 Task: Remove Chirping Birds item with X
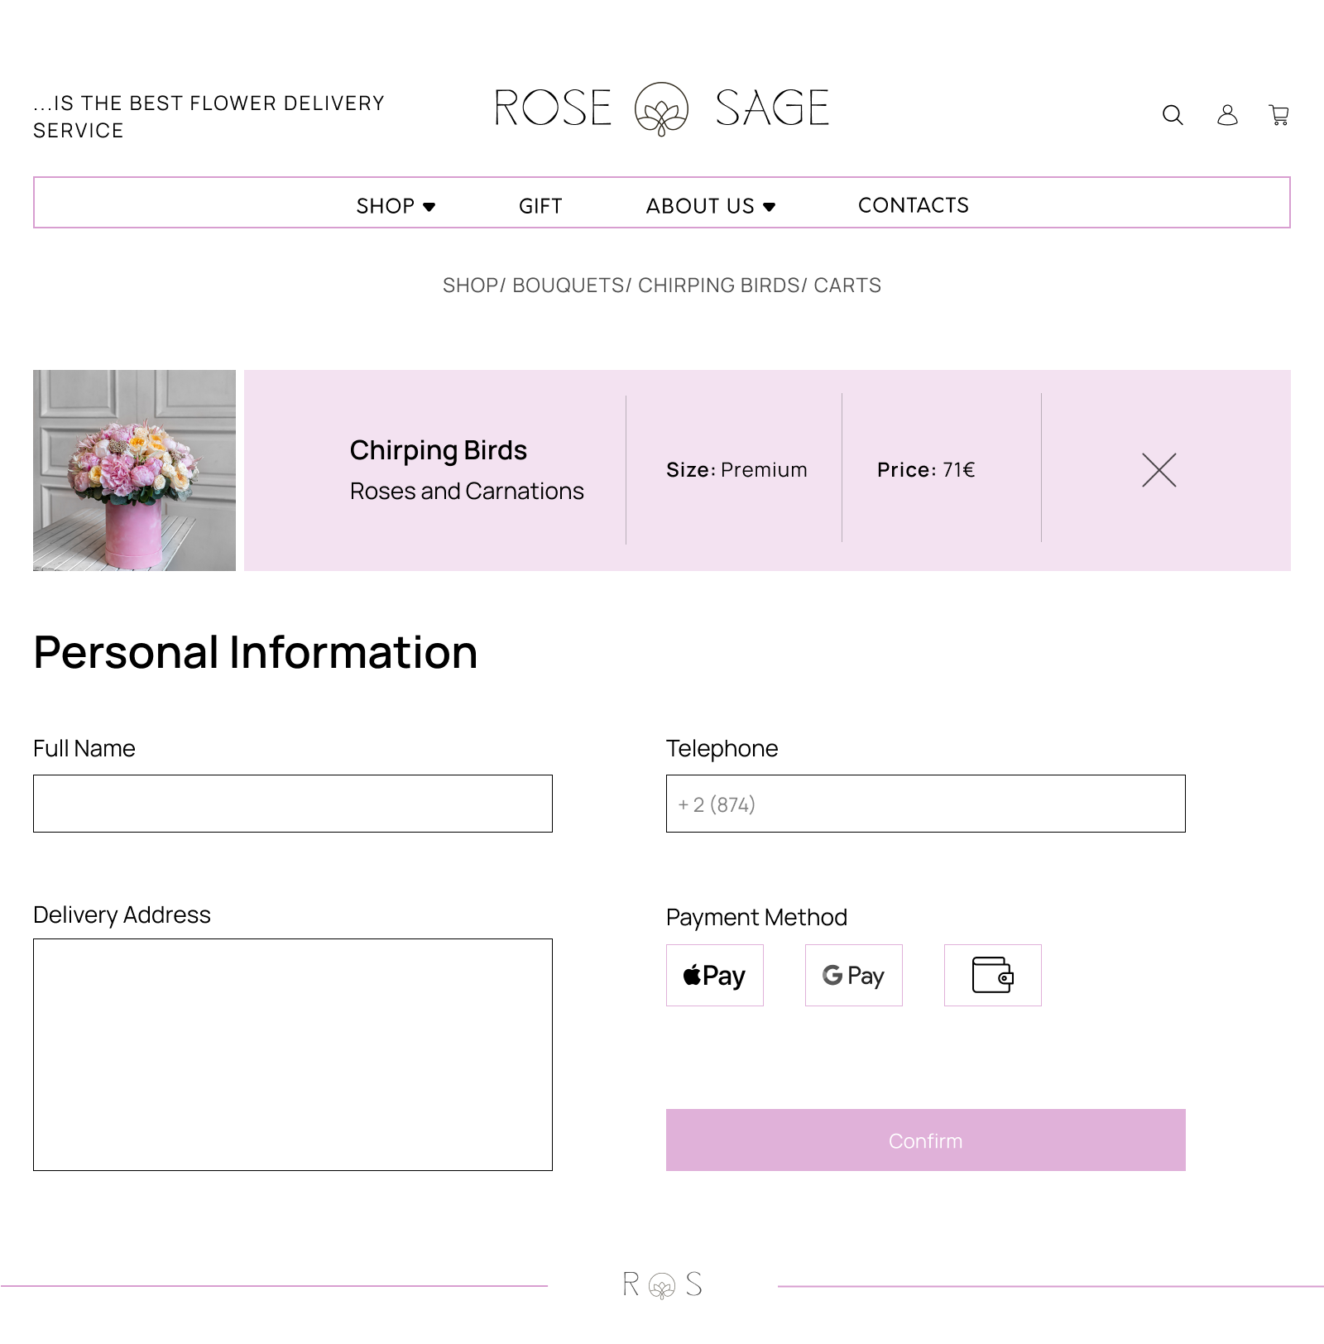1158,470
